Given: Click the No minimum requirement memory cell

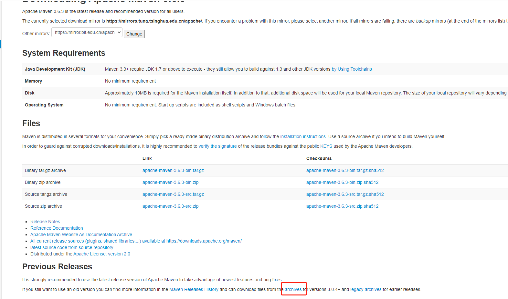Looking at the screenshot, I should point(130,81).
